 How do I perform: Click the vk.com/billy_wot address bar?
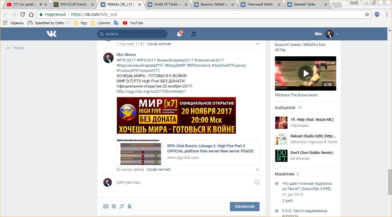point(204,14)
